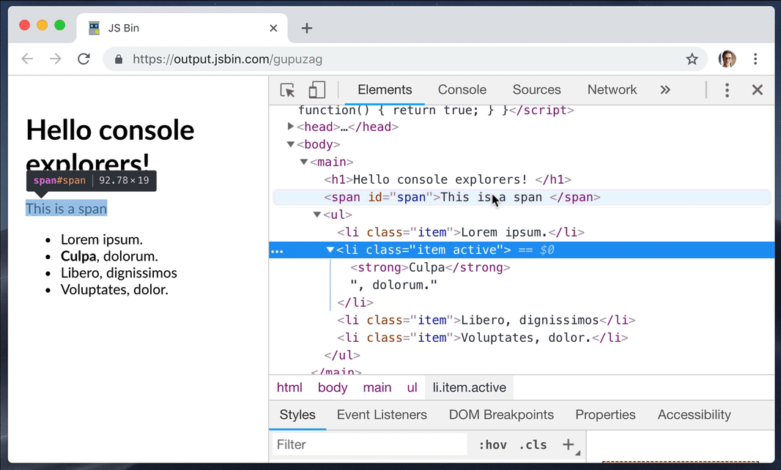
Task: Select the span id="span" row
Action: pyautogui.click(x=521, y=197)
